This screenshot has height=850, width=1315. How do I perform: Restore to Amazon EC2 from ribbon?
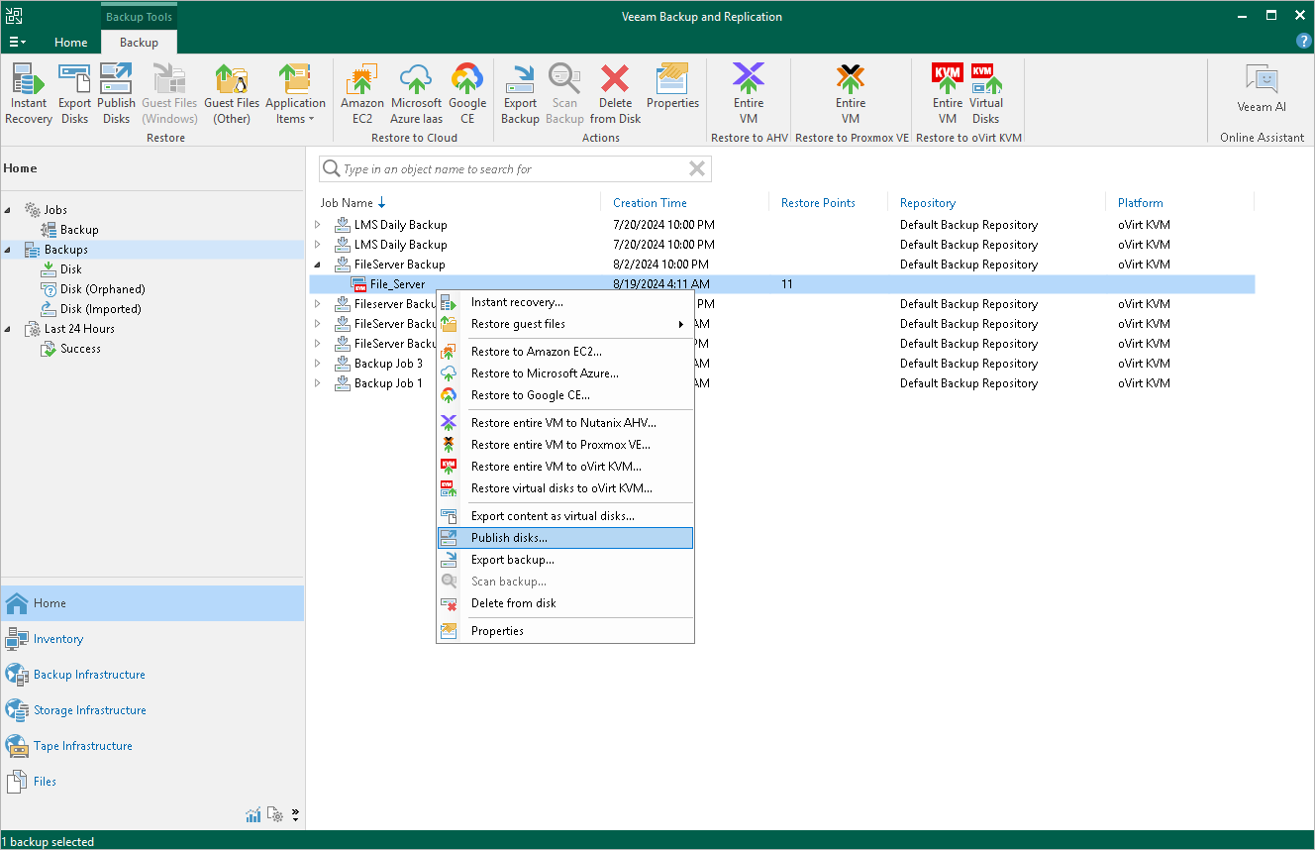pos(362,94)
